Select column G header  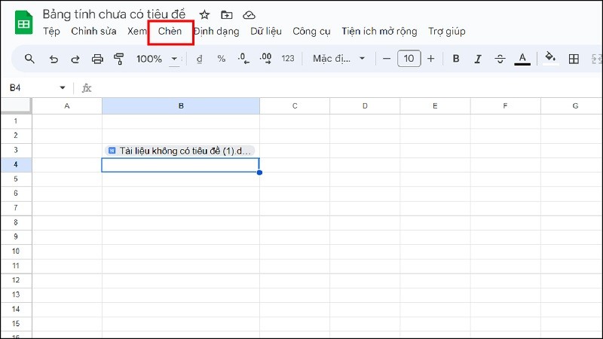click(572, 106)
